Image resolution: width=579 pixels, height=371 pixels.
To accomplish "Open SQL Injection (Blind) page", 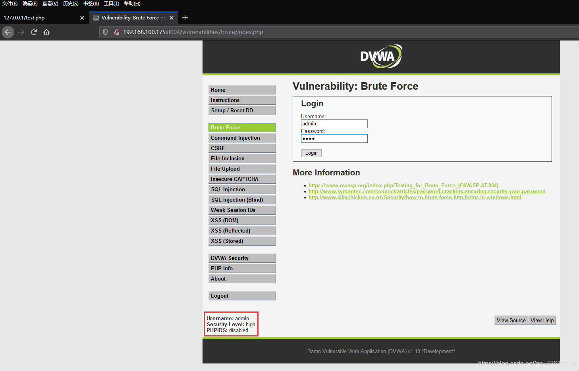I will [242, 200].
